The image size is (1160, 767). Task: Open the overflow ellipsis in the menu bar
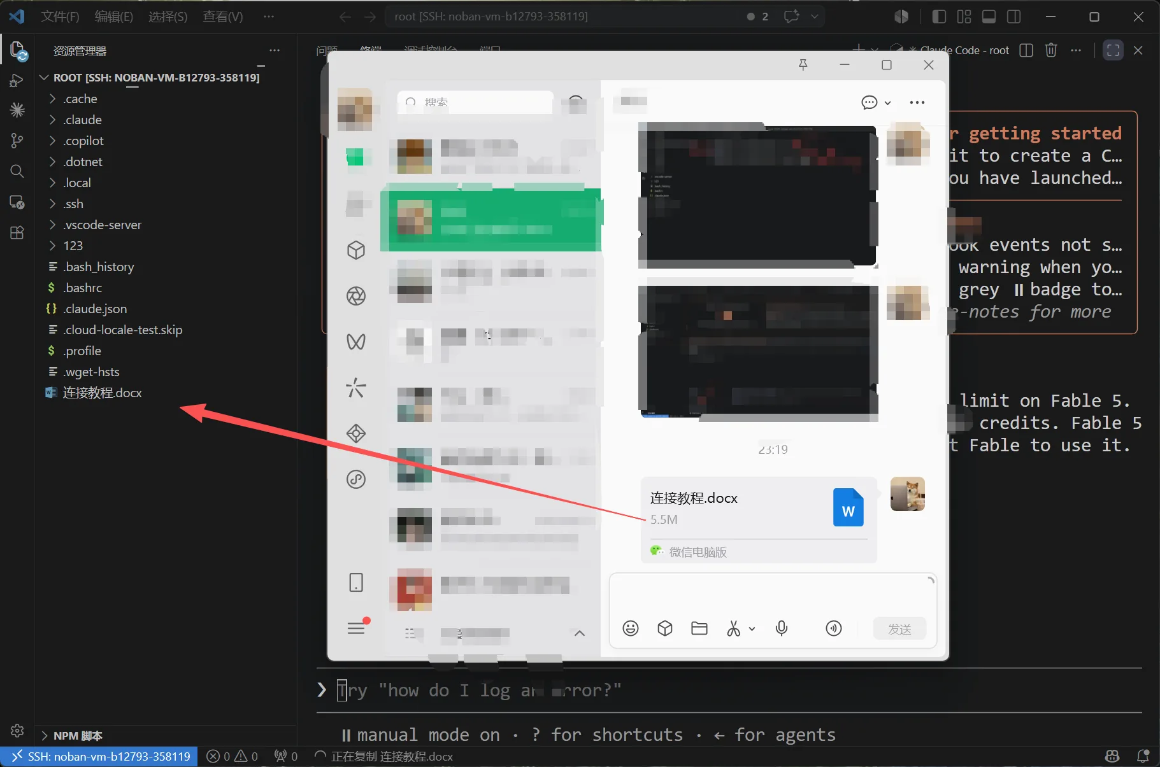(269, 17)
